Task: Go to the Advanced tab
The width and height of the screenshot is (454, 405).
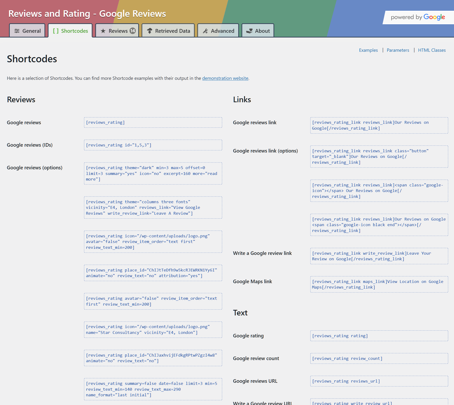Action: 218,30
